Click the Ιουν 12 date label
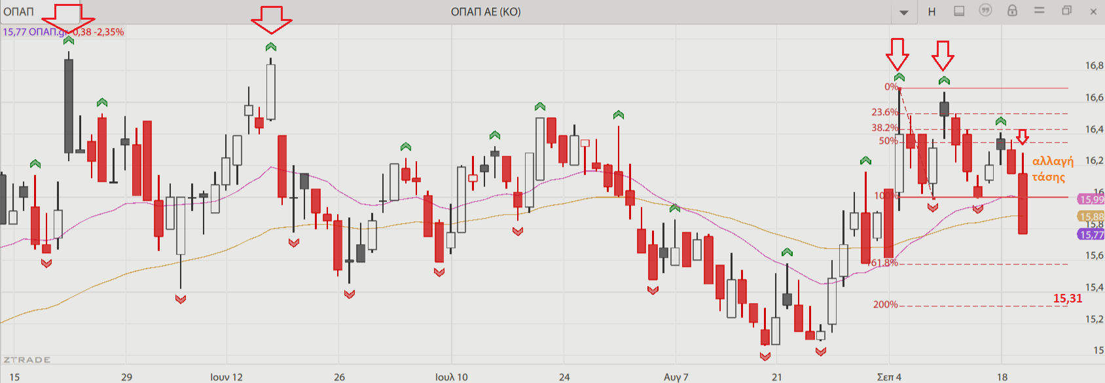Image resolution: width=1105 pixels, height=383 pixels. pyautogui.click(x=226, y=377)
